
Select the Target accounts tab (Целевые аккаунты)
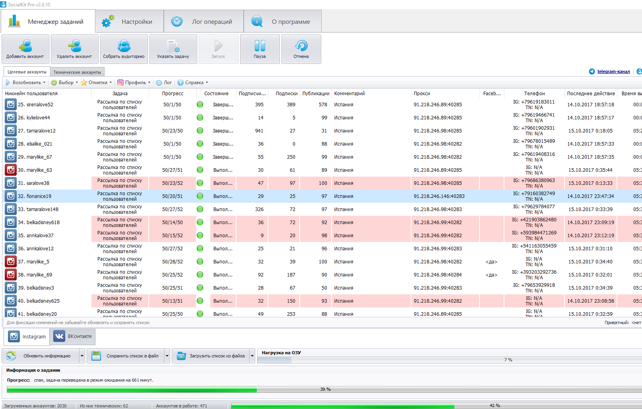[x=27, y=72]
